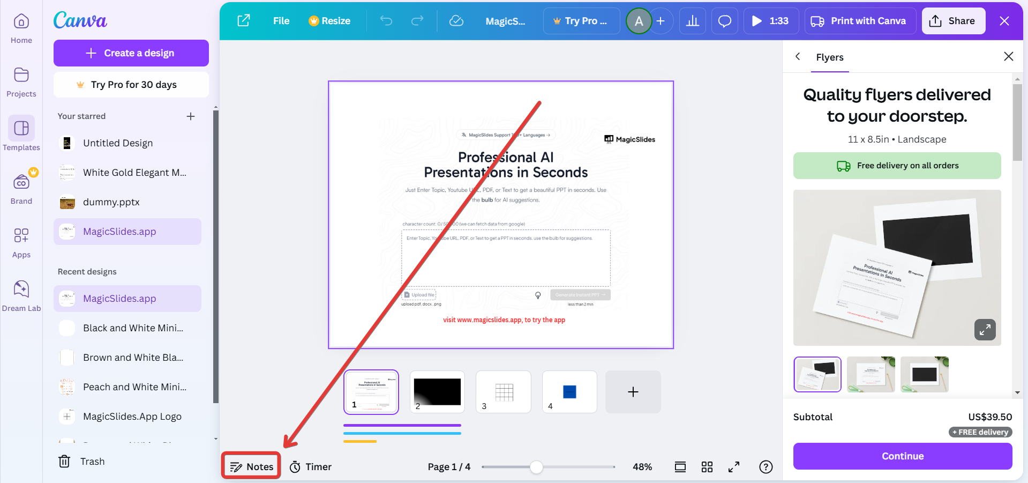Undo the last action
The height and width of the screenshot is (483, 1028).
(x=386, y=21)
